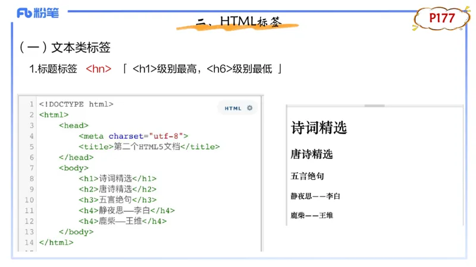
Task: Click the Fb粉笔 logo
Action: [x=38, y=13]
